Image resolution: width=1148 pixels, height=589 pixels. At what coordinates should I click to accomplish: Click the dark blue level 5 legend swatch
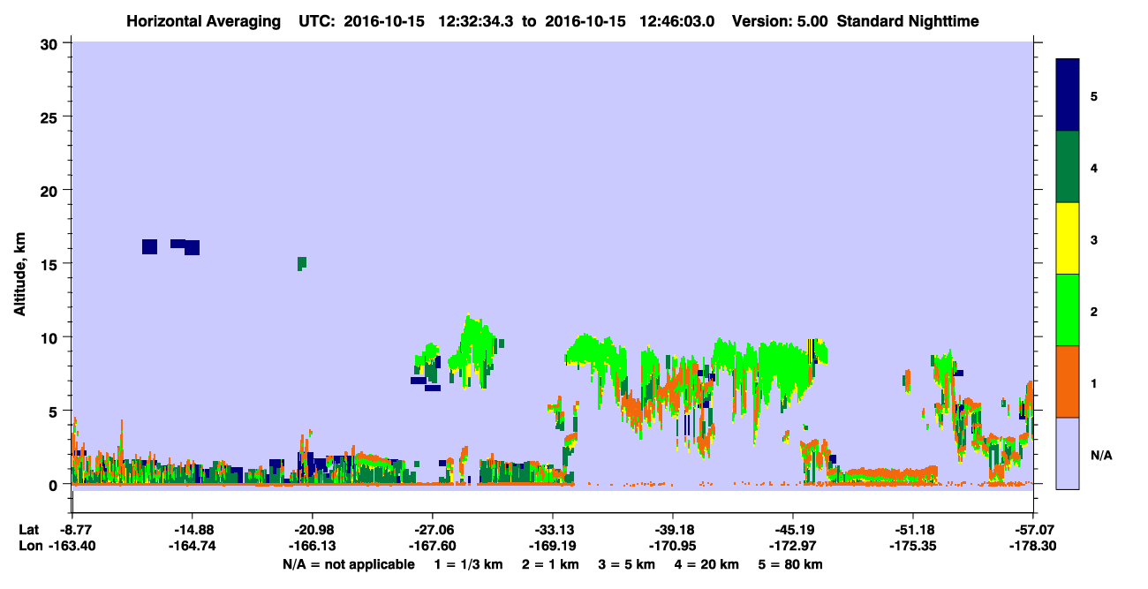(1068, 95)
